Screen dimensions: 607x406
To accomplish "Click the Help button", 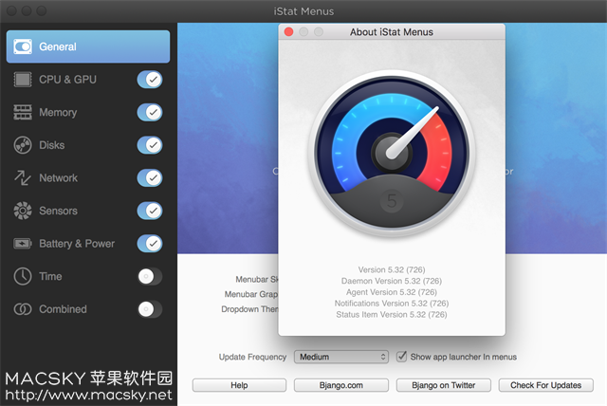I will coord(239,385).
